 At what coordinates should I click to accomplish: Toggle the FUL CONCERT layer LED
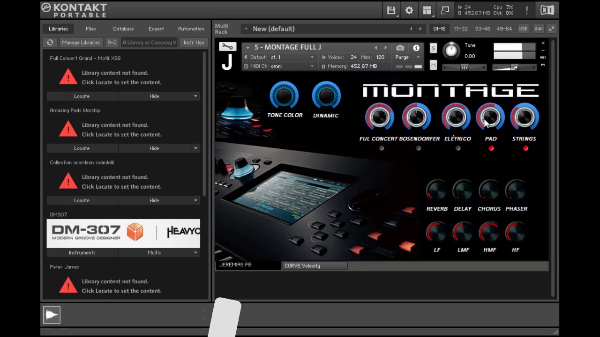click(382, 148)
